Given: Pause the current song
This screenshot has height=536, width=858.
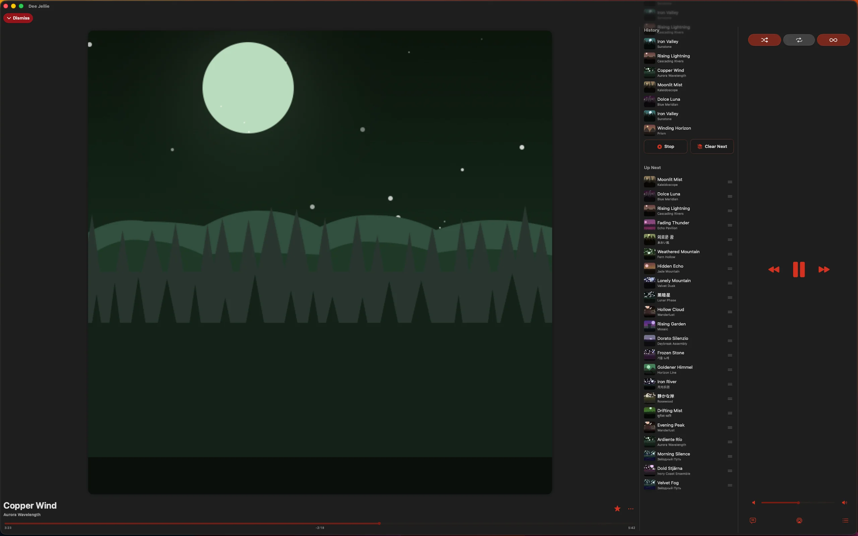Looking at the screenshot, I should tap(798, 269).
